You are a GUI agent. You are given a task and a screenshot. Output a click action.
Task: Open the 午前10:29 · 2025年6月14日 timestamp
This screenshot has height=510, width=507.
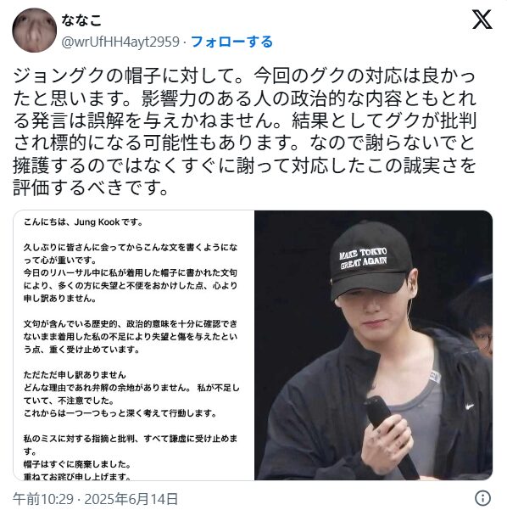(96, 499)
